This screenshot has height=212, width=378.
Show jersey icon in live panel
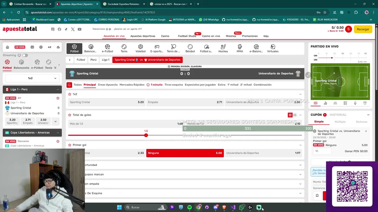[365, 103]
